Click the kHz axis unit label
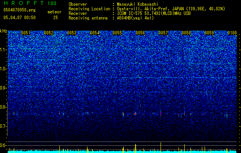 [x=3, y=31]
